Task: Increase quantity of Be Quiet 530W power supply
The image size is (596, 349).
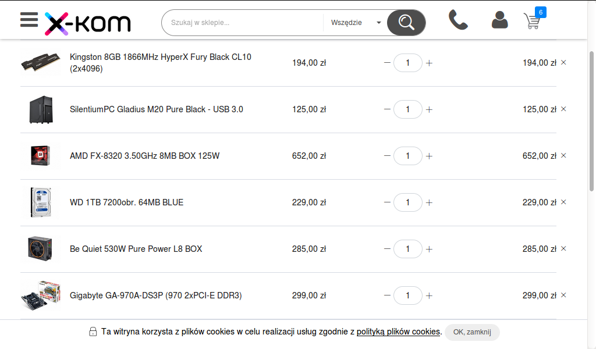Action: [x=429, y=249]
